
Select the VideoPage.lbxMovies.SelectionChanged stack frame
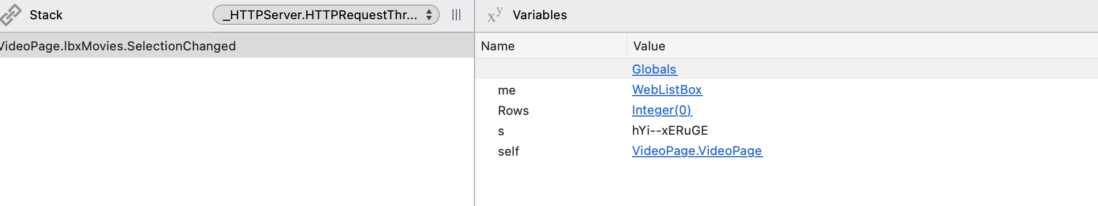click(x=237, y=46)
